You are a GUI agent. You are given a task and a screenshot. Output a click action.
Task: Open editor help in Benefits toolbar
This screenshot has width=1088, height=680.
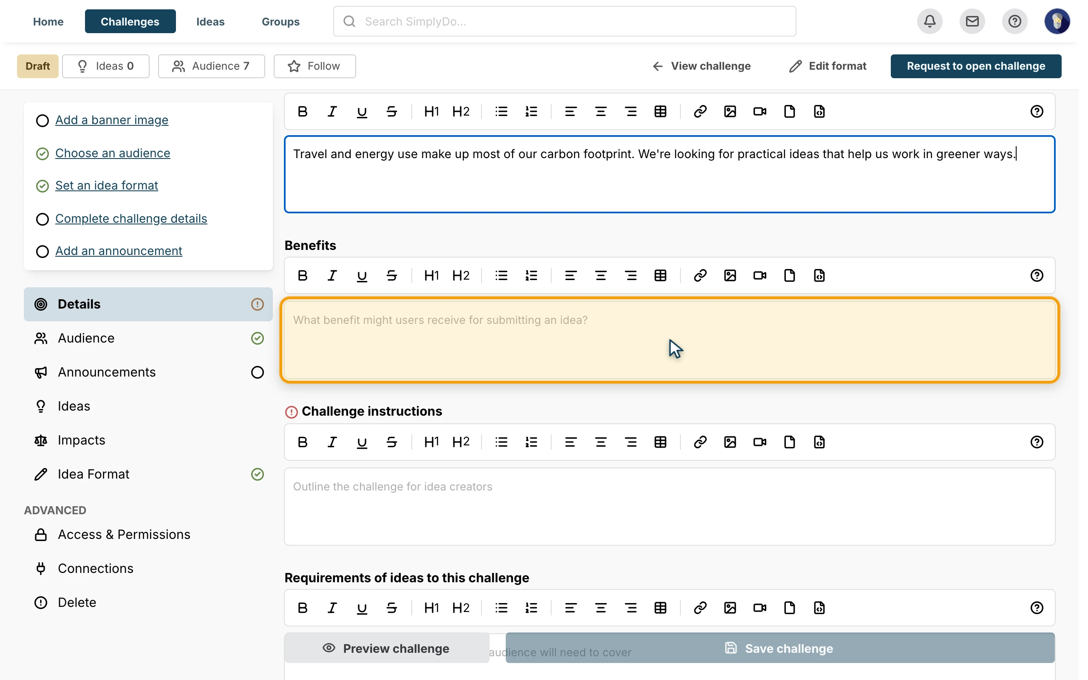tap(1037, 276)
